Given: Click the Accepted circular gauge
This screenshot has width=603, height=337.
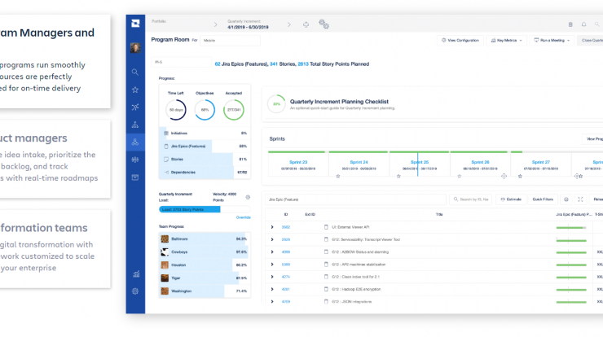Looking at the screenshot, I should tap(233, 110).
